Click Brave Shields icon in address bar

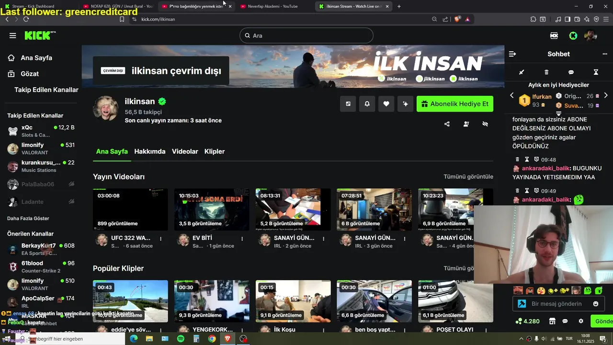click(457, 19)
